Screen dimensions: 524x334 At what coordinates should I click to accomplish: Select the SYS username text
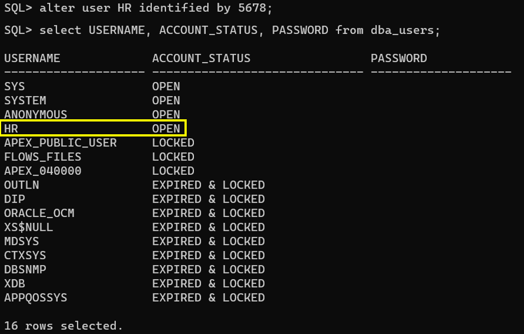tap(14, 87)
